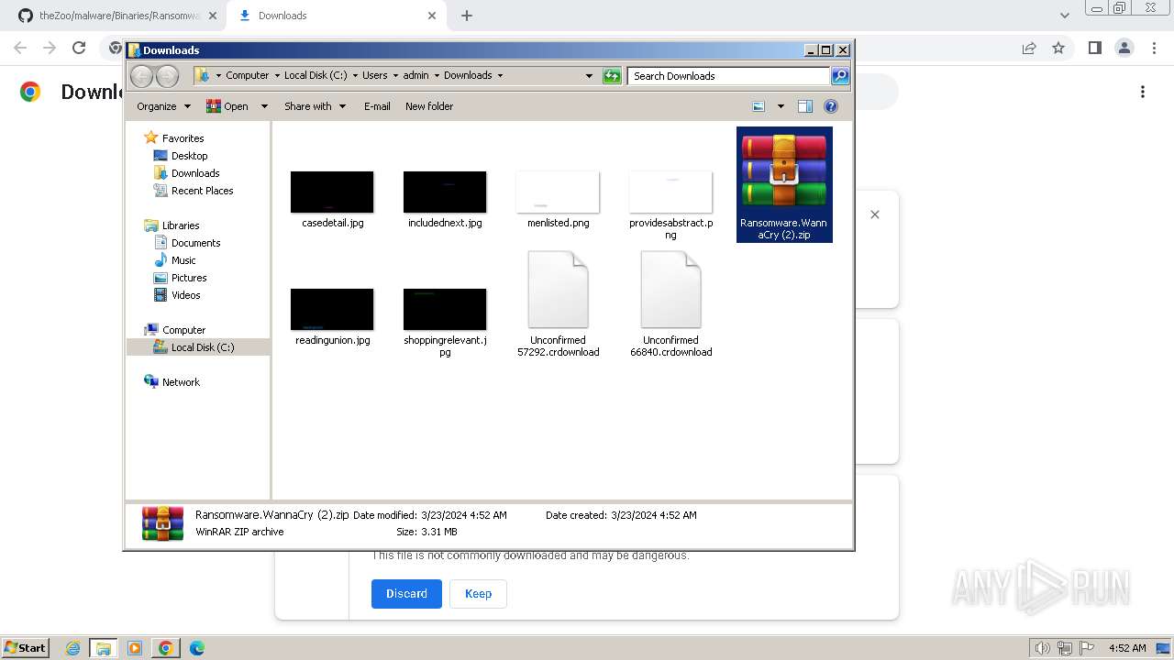Viewport: 1174px width, 660px height.
Task: Open Libraries in navigation pane
Action: (x=181, y=225)
